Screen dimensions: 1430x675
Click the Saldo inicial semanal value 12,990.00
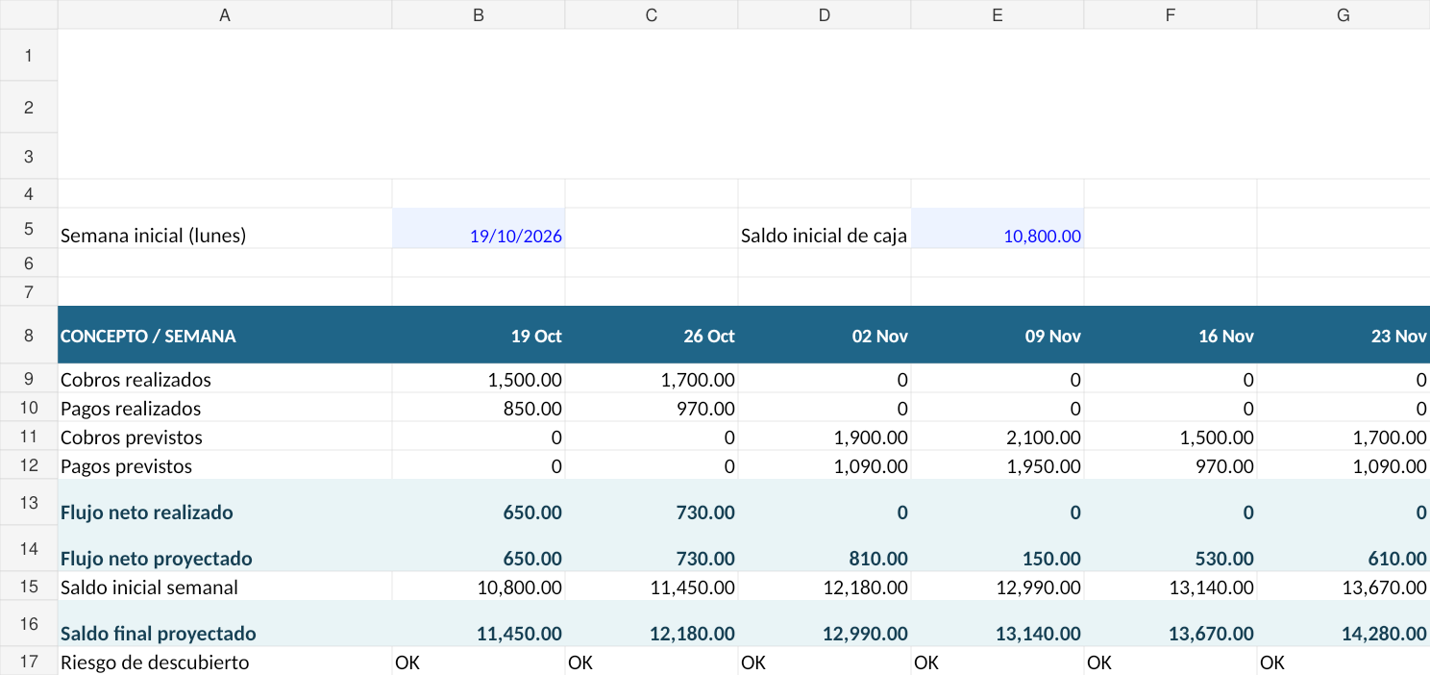pos(998,586)
